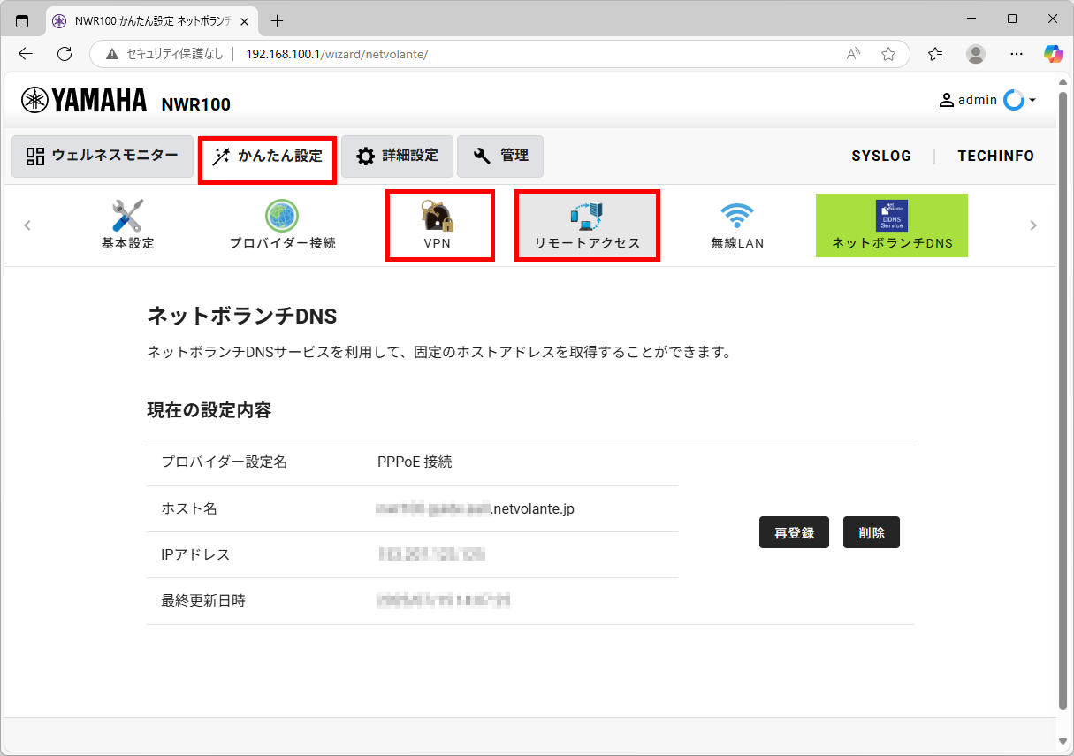This screenshot has height=756, width=1074.
Task: Click the YAMAHA logo
Action: click(x=84, y=100)
